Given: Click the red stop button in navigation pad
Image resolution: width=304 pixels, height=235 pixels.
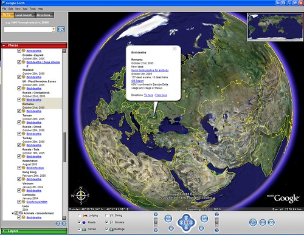Looking at the screenshot, I should 186,223.
